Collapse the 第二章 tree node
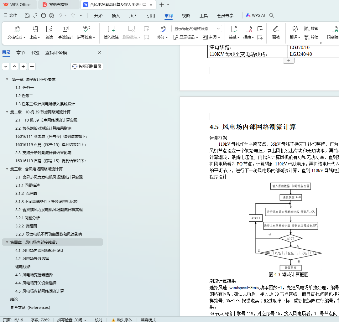339x322 pixels. coord(7,112)
